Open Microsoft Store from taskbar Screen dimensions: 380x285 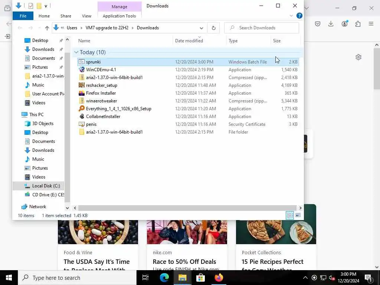(x=200, y=278)
